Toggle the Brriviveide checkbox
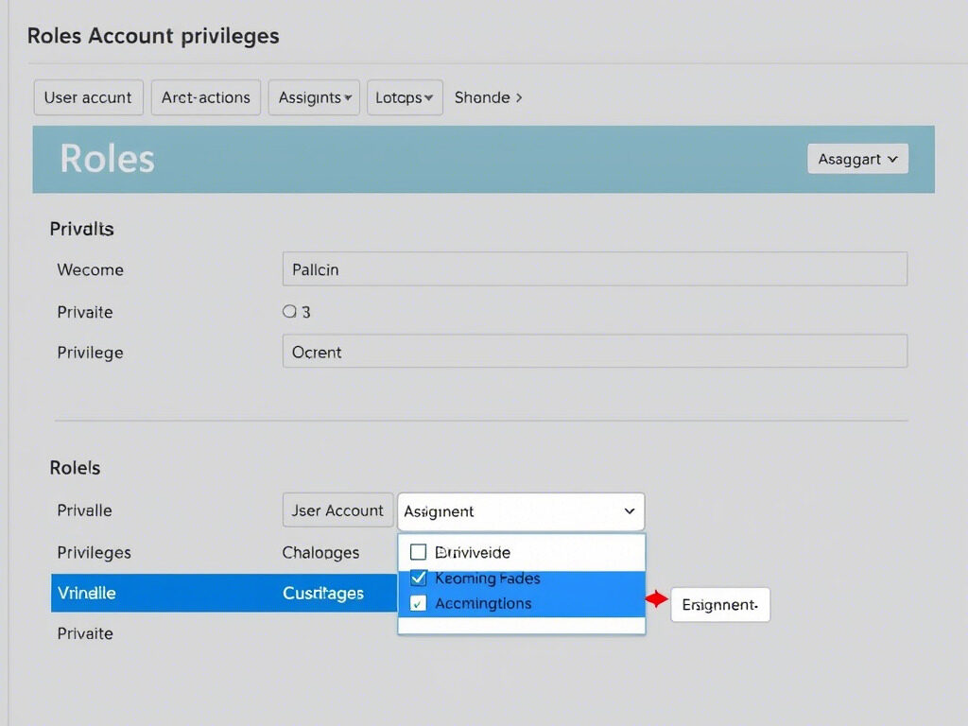The width and height of the screenshot is (968, 726). coord(419,552)
